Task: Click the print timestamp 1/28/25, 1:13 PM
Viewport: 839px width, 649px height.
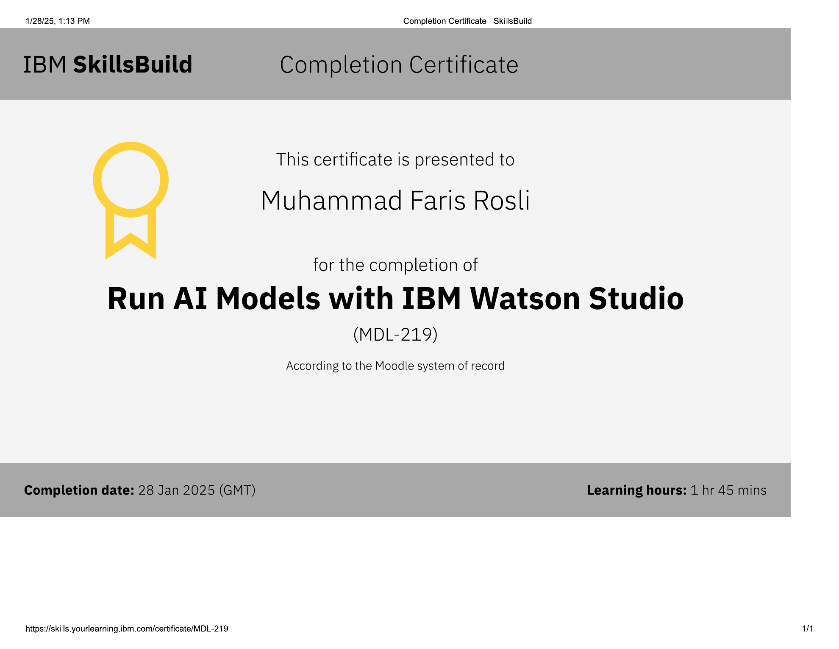Action: click(x=58, y=21)
